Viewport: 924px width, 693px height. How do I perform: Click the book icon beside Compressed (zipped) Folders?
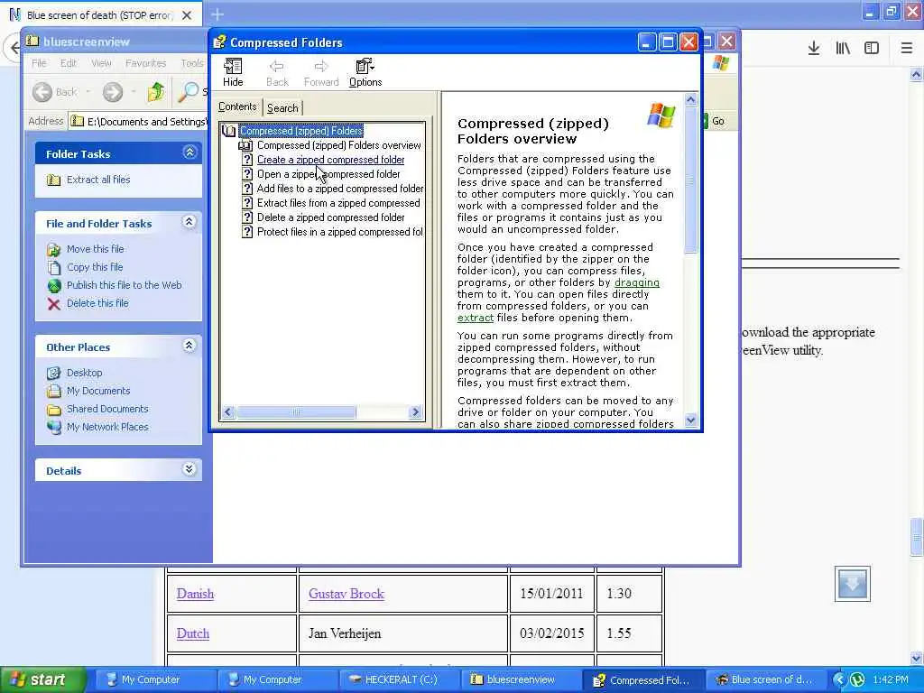click(x=229, y=131)
